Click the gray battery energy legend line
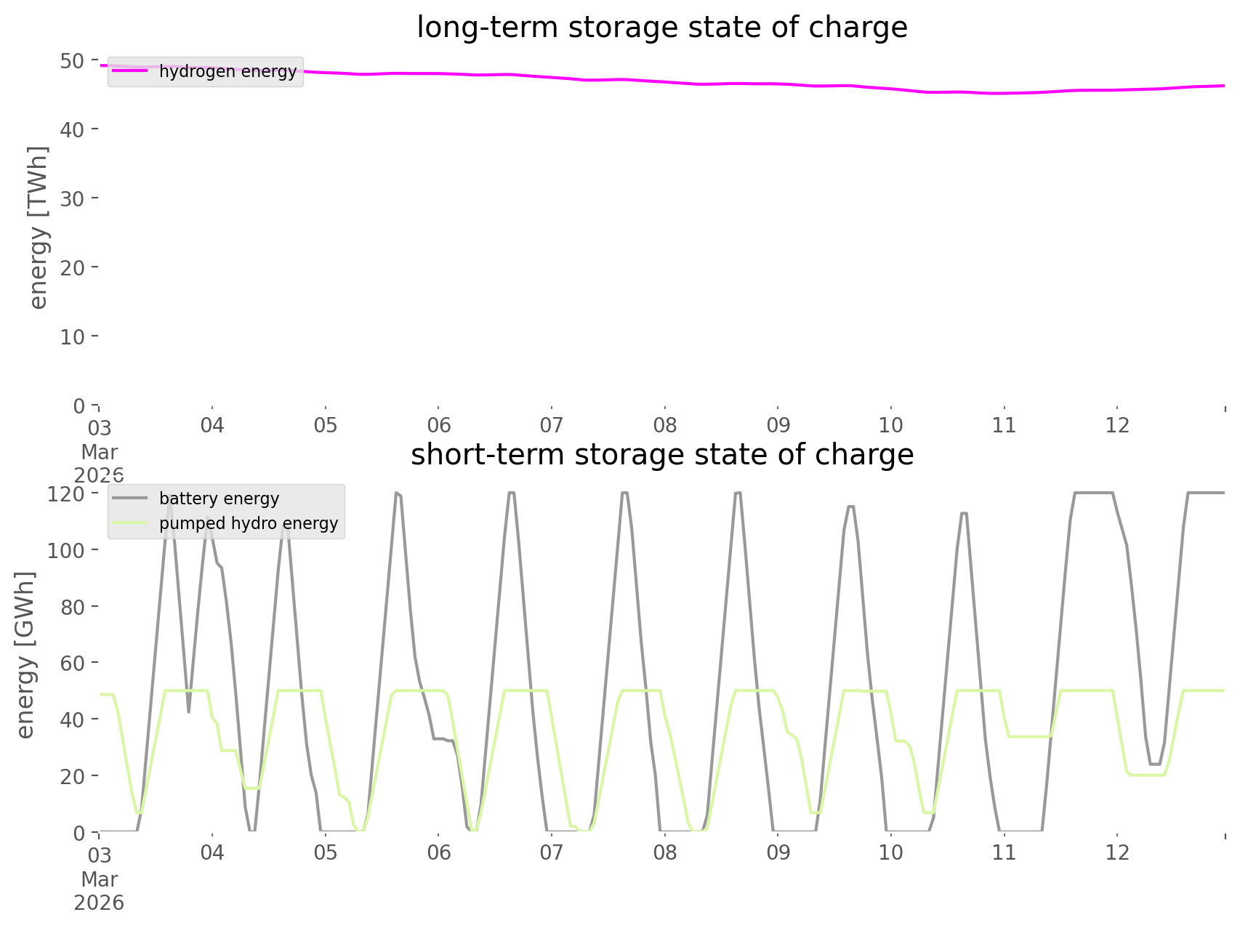 click(130, 499)
